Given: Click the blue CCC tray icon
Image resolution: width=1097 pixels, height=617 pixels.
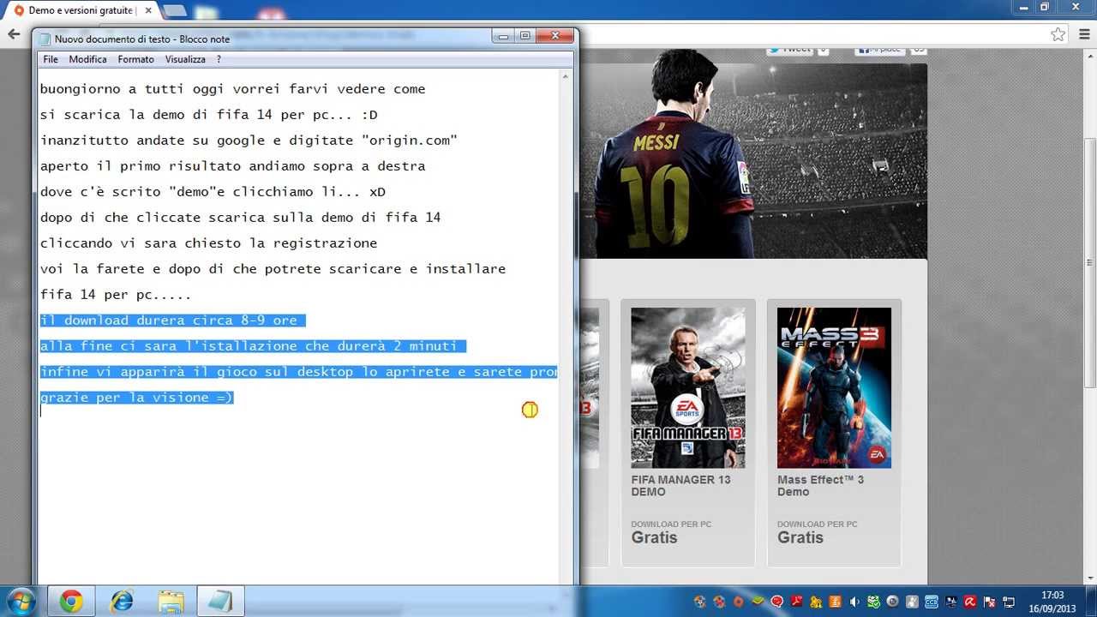Looking at the screenshot, I should pos(932,602).
